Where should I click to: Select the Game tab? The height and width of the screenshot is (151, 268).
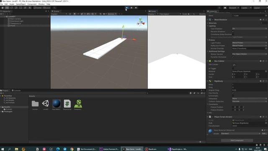coord(152,11)
